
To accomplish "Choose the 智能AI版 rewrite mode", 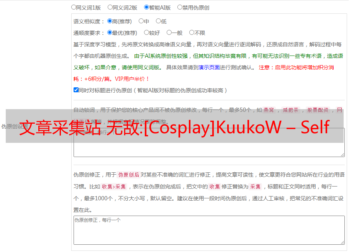I will [146, 7].
